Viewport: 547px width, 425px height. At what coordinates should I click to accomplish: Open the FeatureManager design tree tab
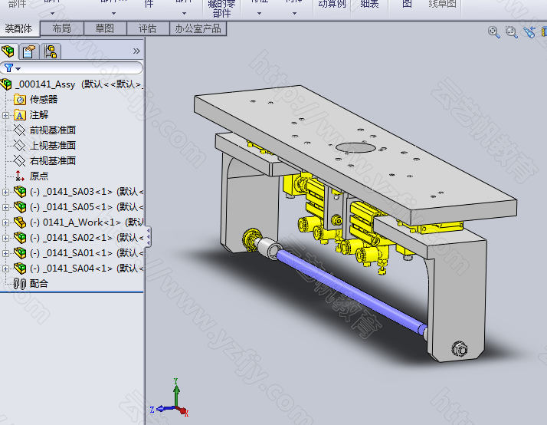pyautogui.click(x=8, y=51)
